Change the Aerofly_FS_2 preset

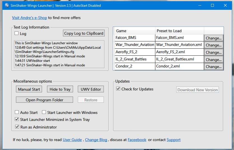(x=214, y=52)
